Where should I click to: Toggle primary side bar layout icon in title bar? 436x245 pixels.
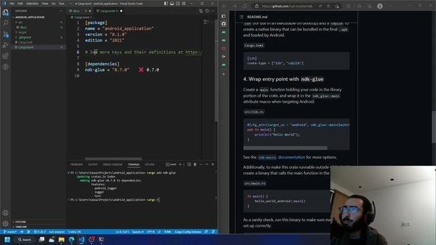[x=166, y=3]
